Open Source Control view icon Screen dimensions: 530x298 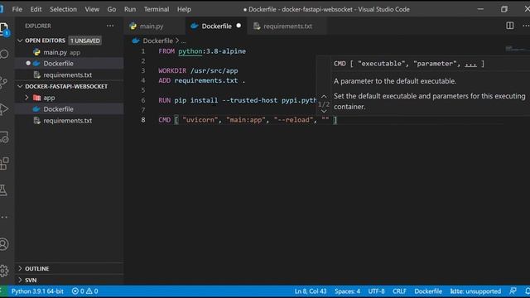(4, 82)
